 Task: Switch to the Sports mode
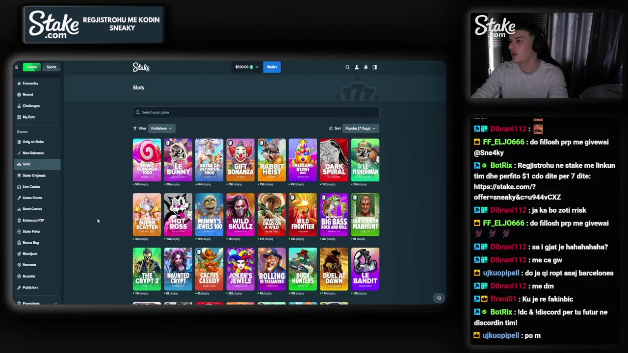[52, 67]
